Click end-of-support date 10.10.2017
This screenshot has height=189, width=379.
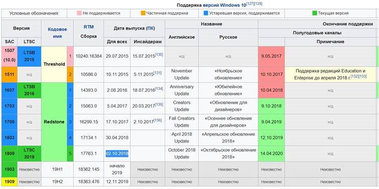[x=271, y=74]
